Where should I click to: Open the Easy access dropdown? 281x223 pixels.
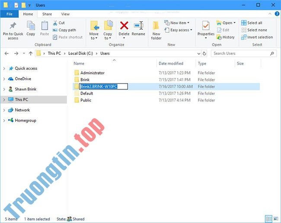[178, 30]
